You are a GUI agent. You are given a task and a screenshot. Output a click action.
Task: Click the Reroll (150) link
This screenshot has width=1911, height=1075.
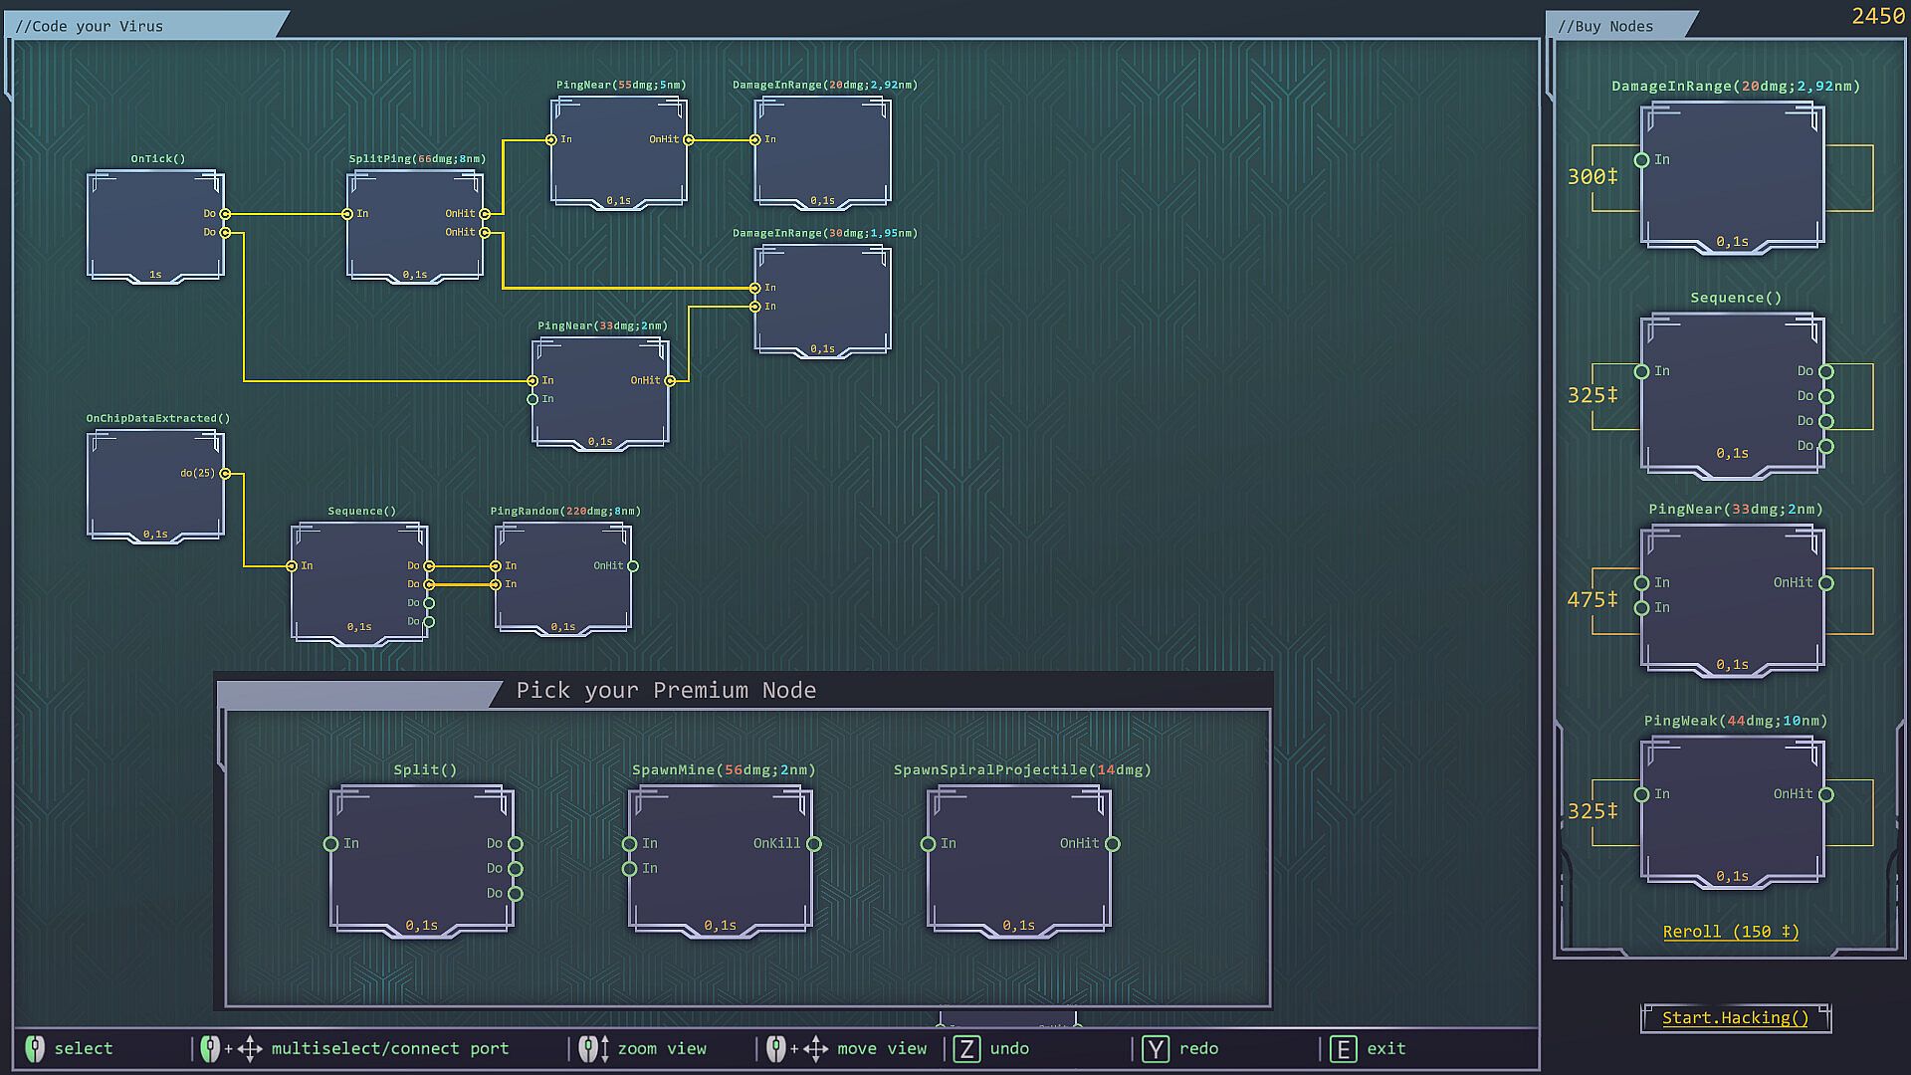1730,932
